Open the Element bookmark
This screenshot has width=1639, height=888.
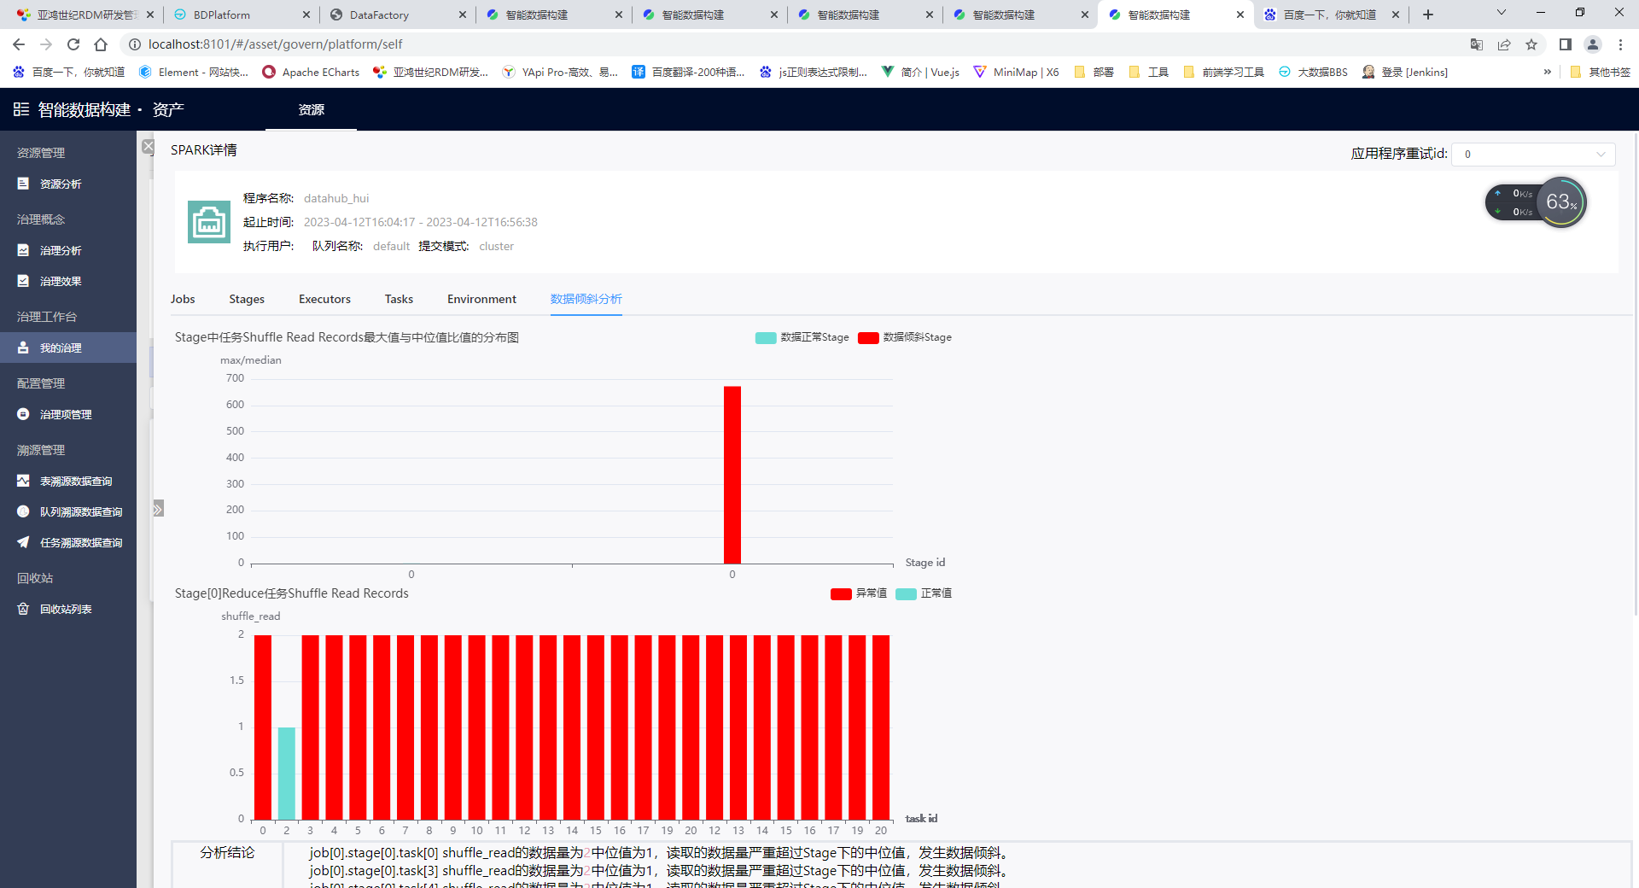[x=194, y=72]
